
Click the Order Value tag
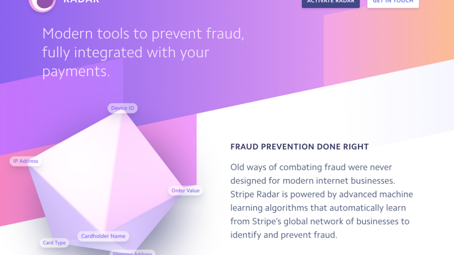click(x=186, y=191)
